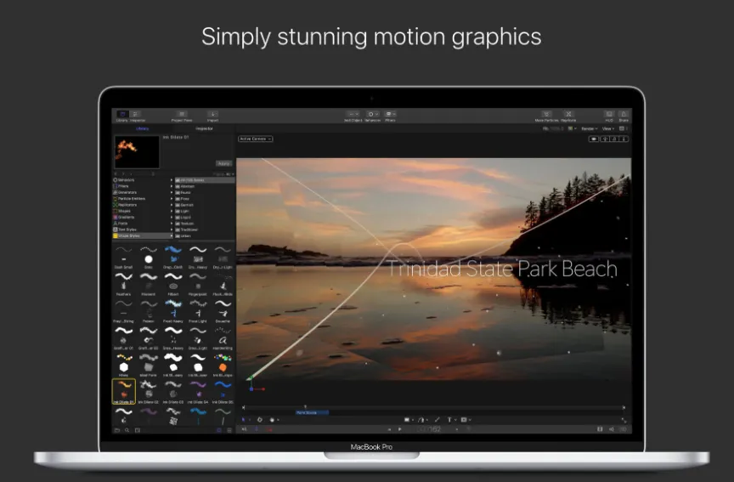
Task: Toggle the red record button
Action: (270, 429)
